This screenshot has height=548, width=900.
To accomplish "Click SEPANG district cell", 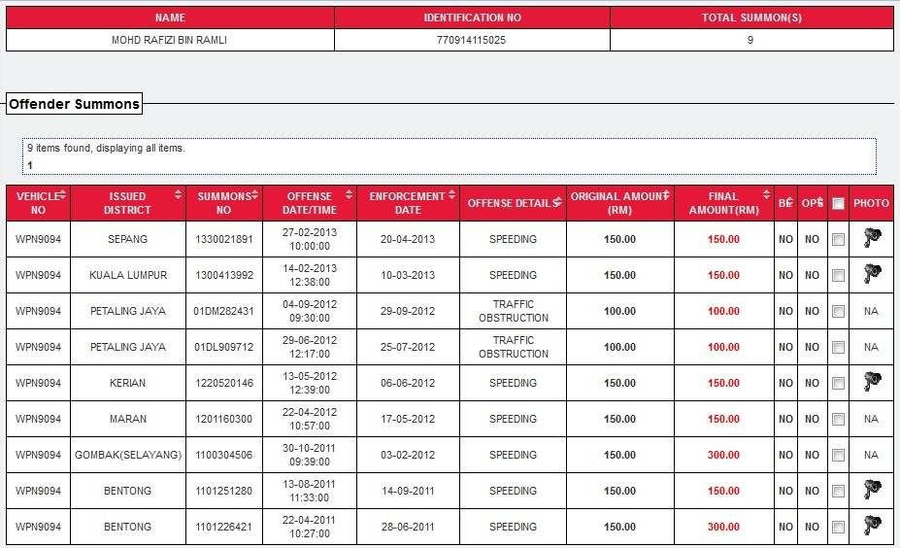I will 128,239.
